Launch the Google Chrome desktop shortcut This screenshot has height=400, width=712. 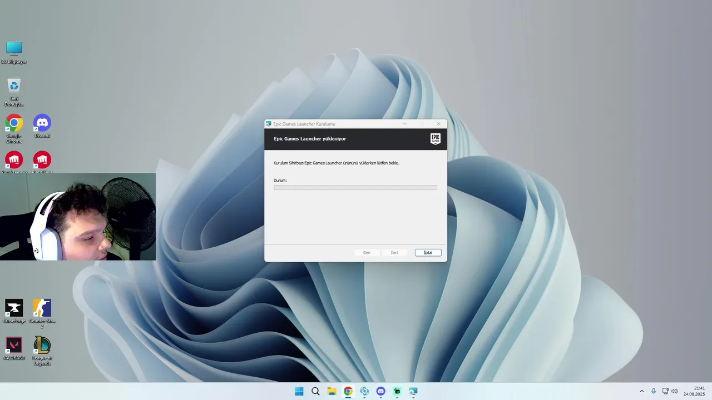click(14, 129)
